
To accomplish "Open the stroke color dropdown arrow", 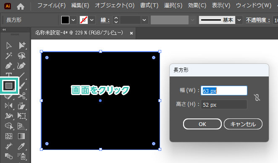I will (x=92, y=20).
